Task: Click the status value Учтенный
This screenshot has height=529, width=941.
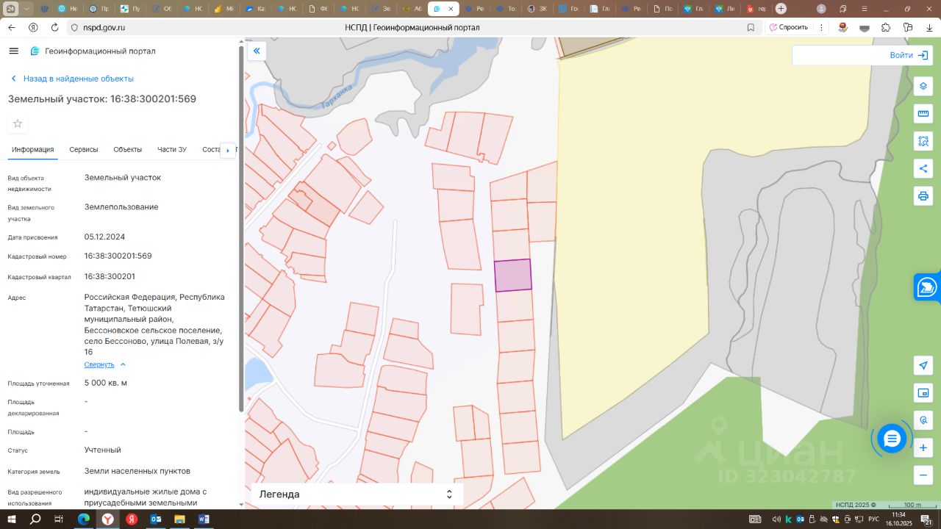Action: [x=103, y=450]
